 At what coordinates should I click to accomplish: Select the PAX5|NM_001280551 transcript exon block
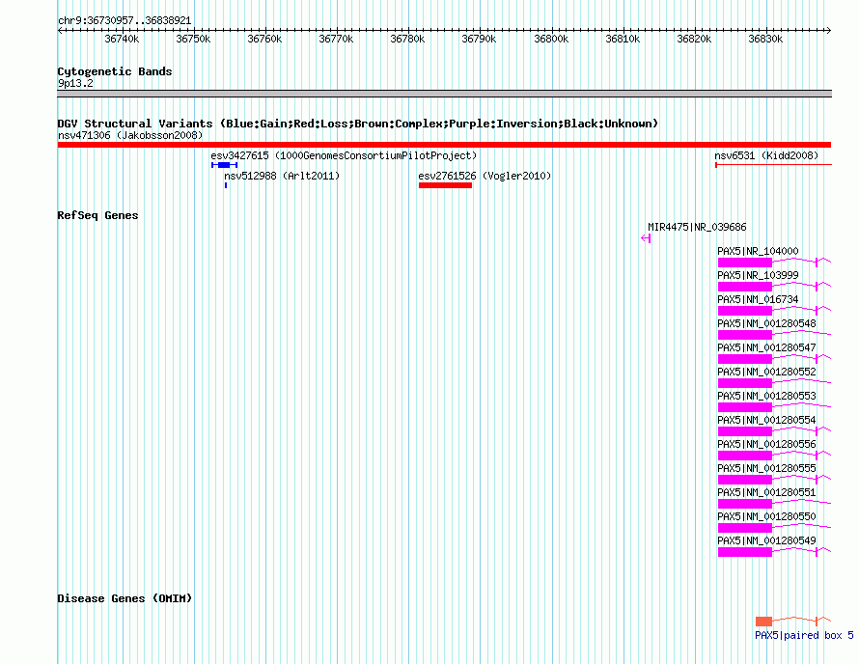(x=744, y=504)
